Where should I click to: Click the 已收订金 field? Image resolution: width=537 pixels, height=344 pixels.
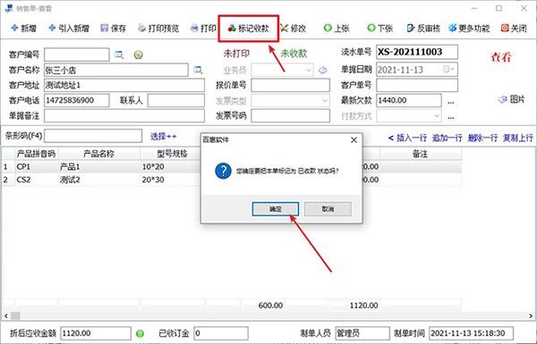(221, 333)
